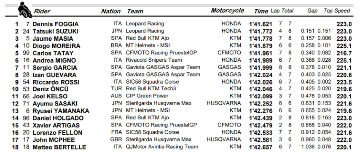Select rider name Dennis FOGGIA

[x=56, y=24]
